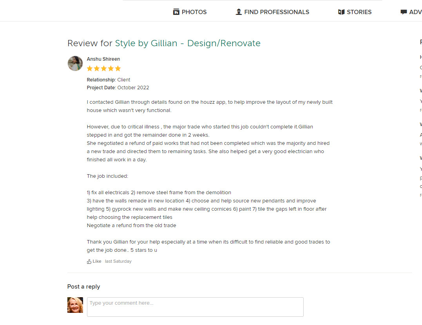This screenshot has height=325, width=422.
Task: Click reviewer name Anshu Shireen
Action: (x=103, y=59)
